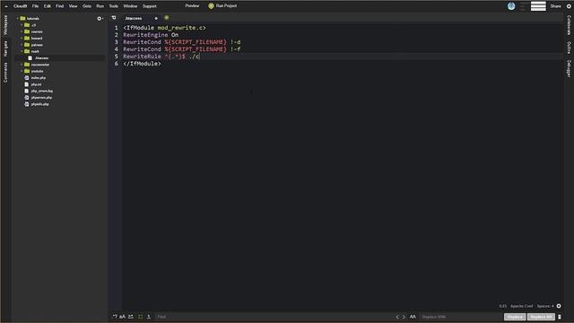Open the user avatar icon

coord(511,6)
